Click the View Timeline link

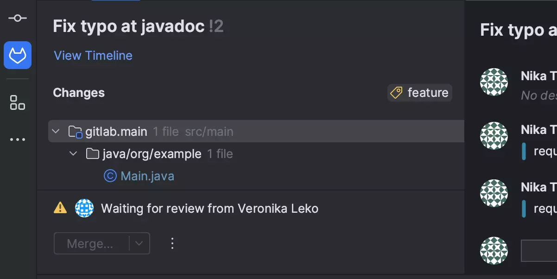point(93,56)
